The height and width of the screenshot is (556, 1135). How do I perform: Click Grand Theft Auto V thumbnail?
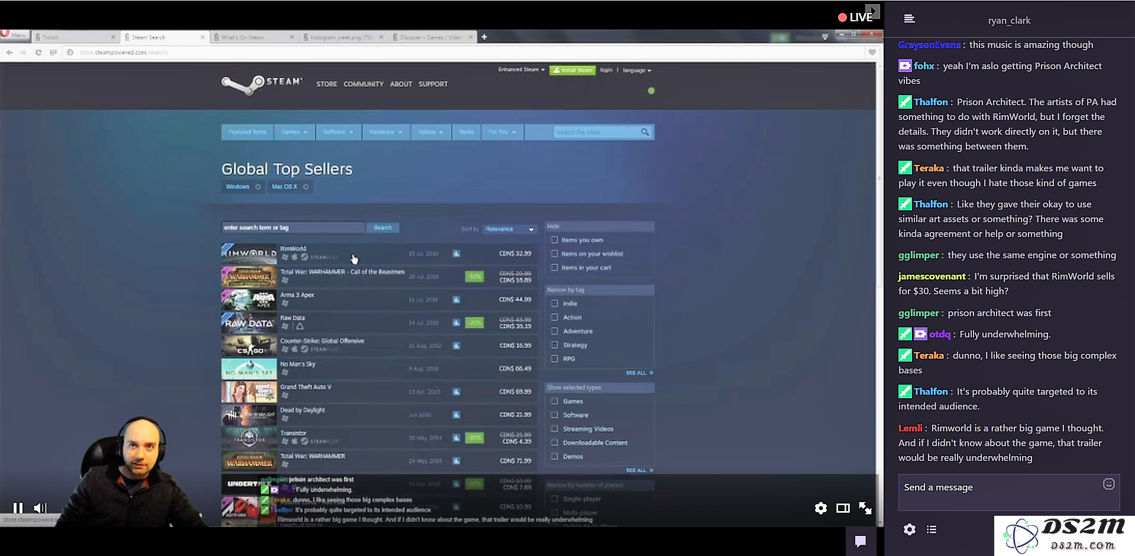coord(249,392)
